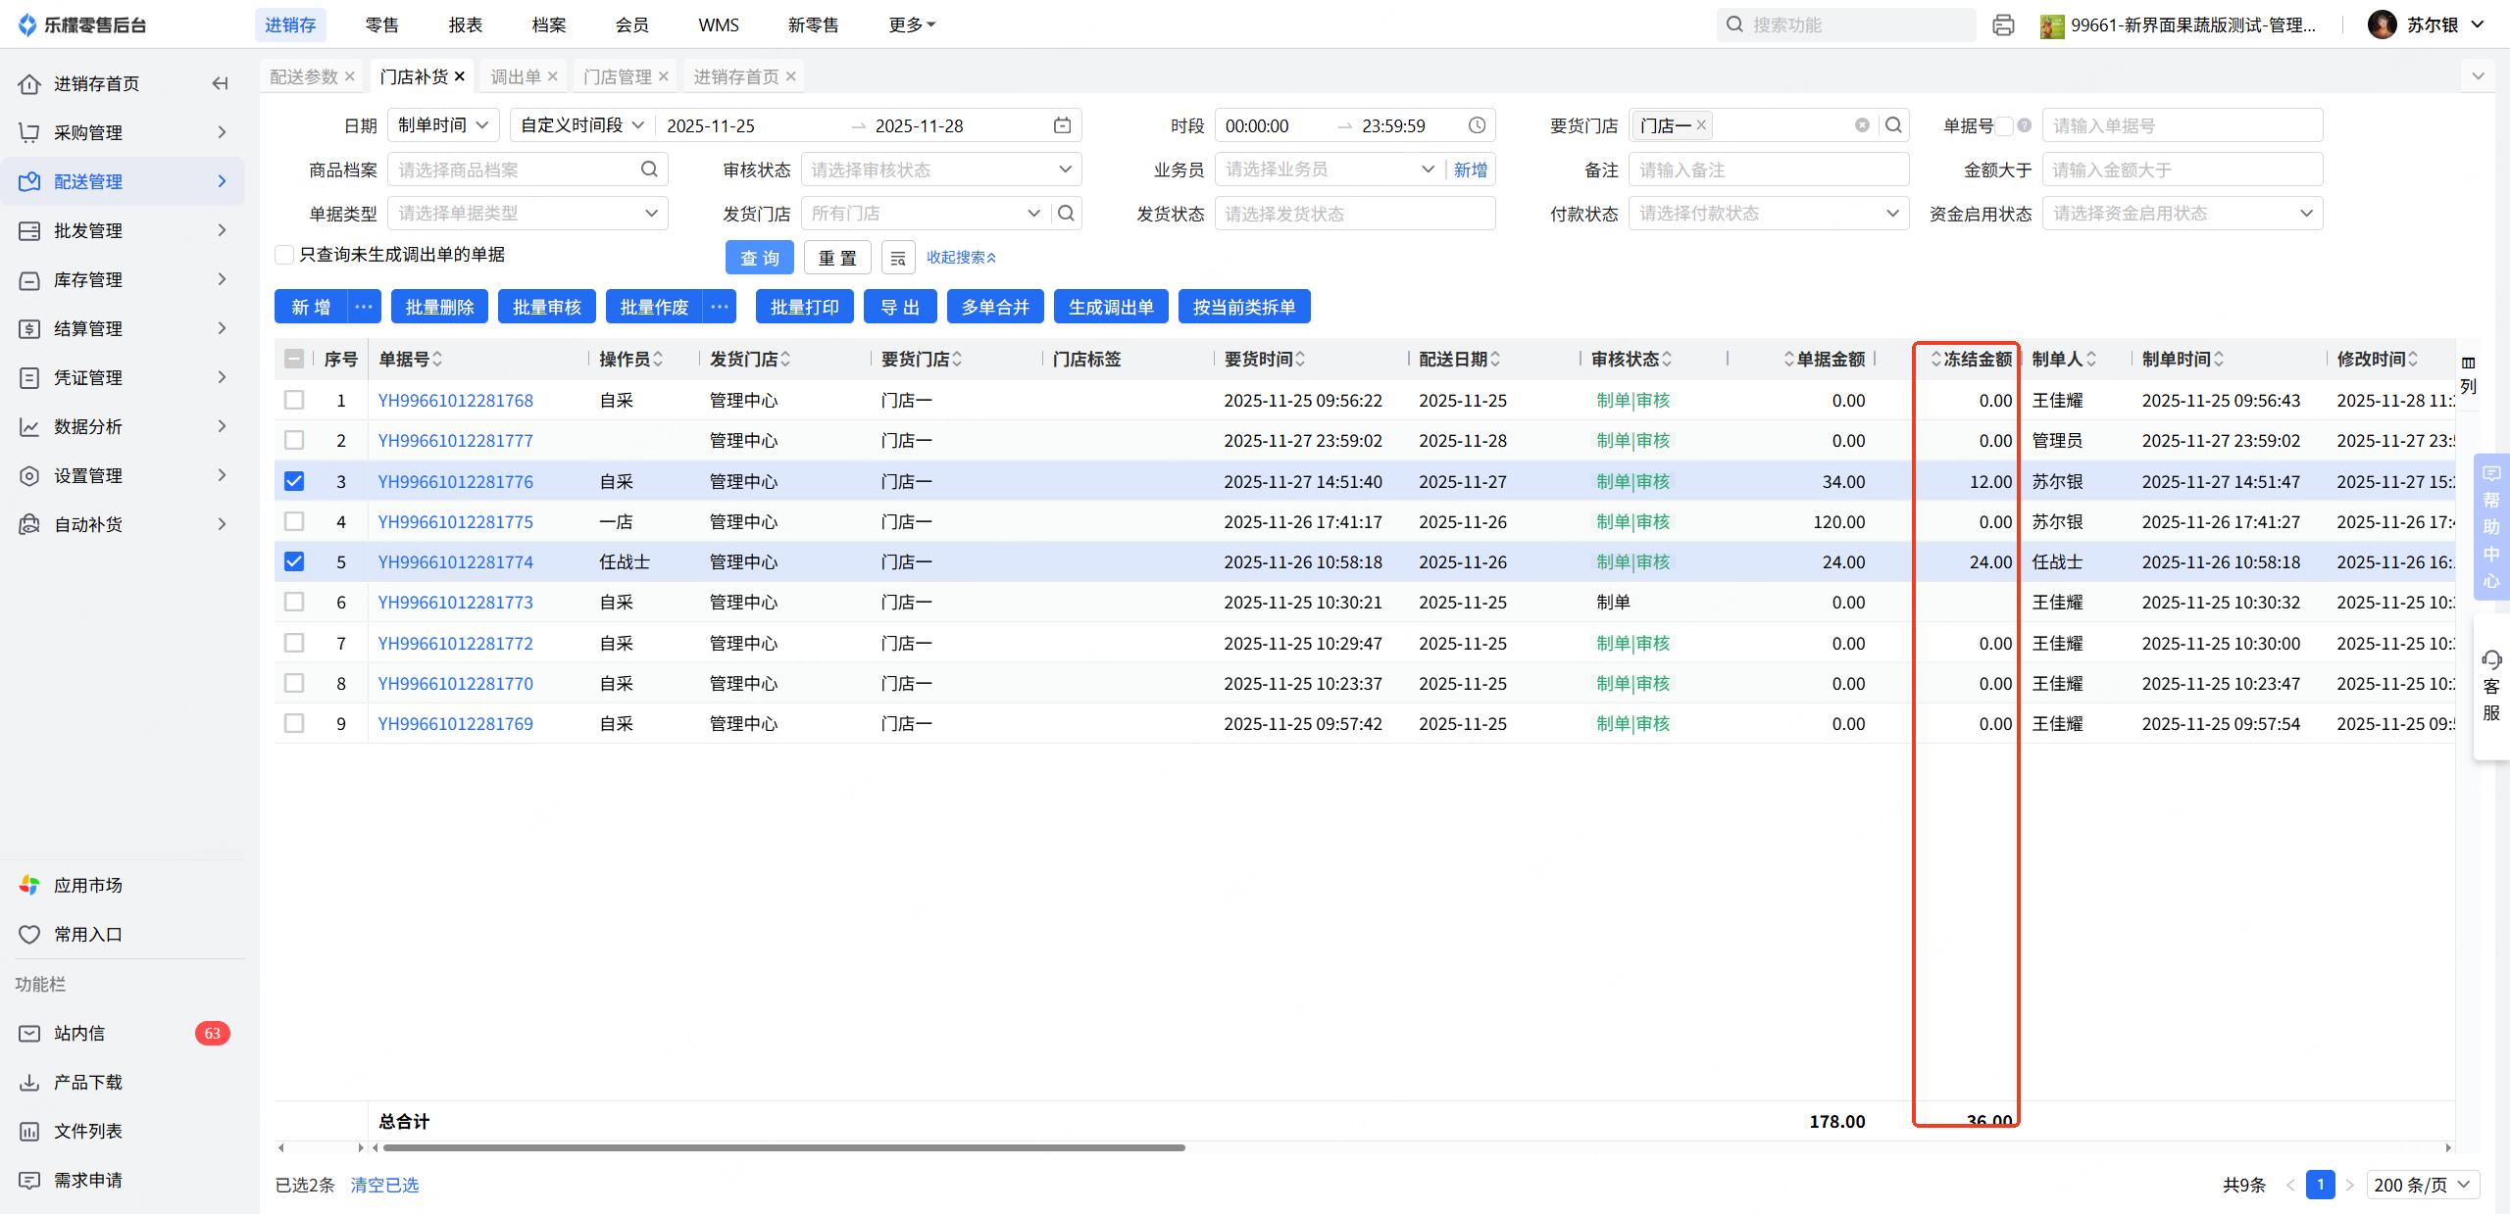Check the row 1 checkbox
This screenshot has height=1214, width=2510.
click(294, 400)
